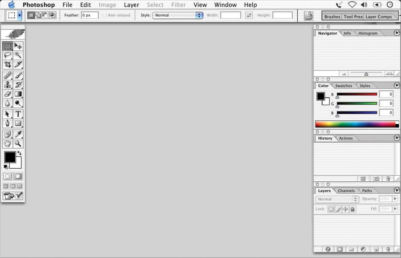401x258 pixels.
Task: Select the Hand tool
Action: (8, 144)
